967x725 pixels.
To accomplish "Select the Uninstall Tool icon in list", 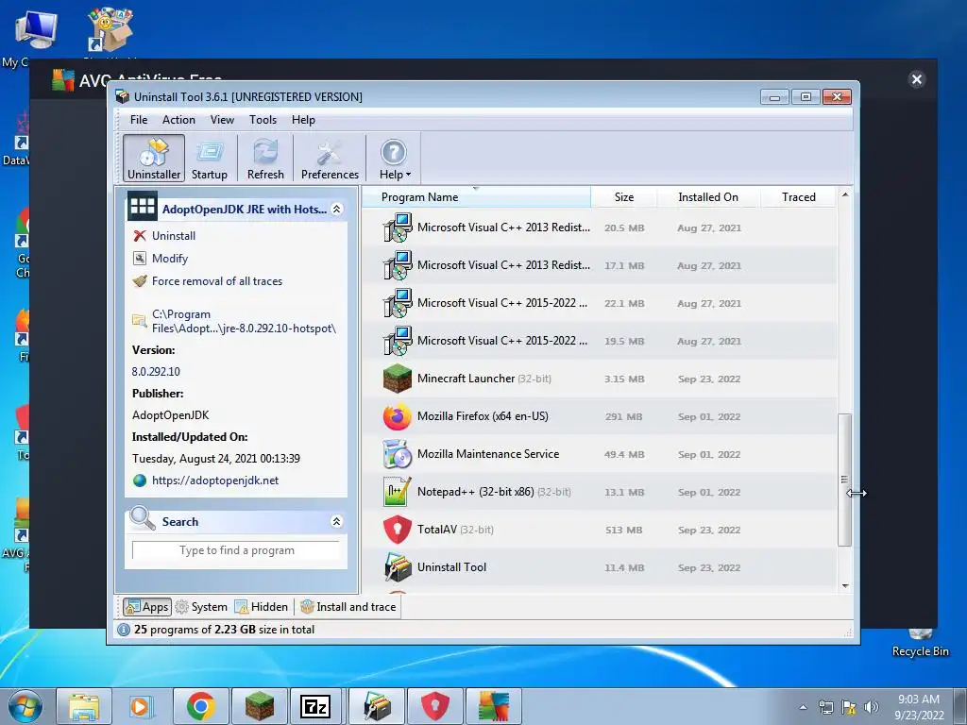I will pos(398,567).
